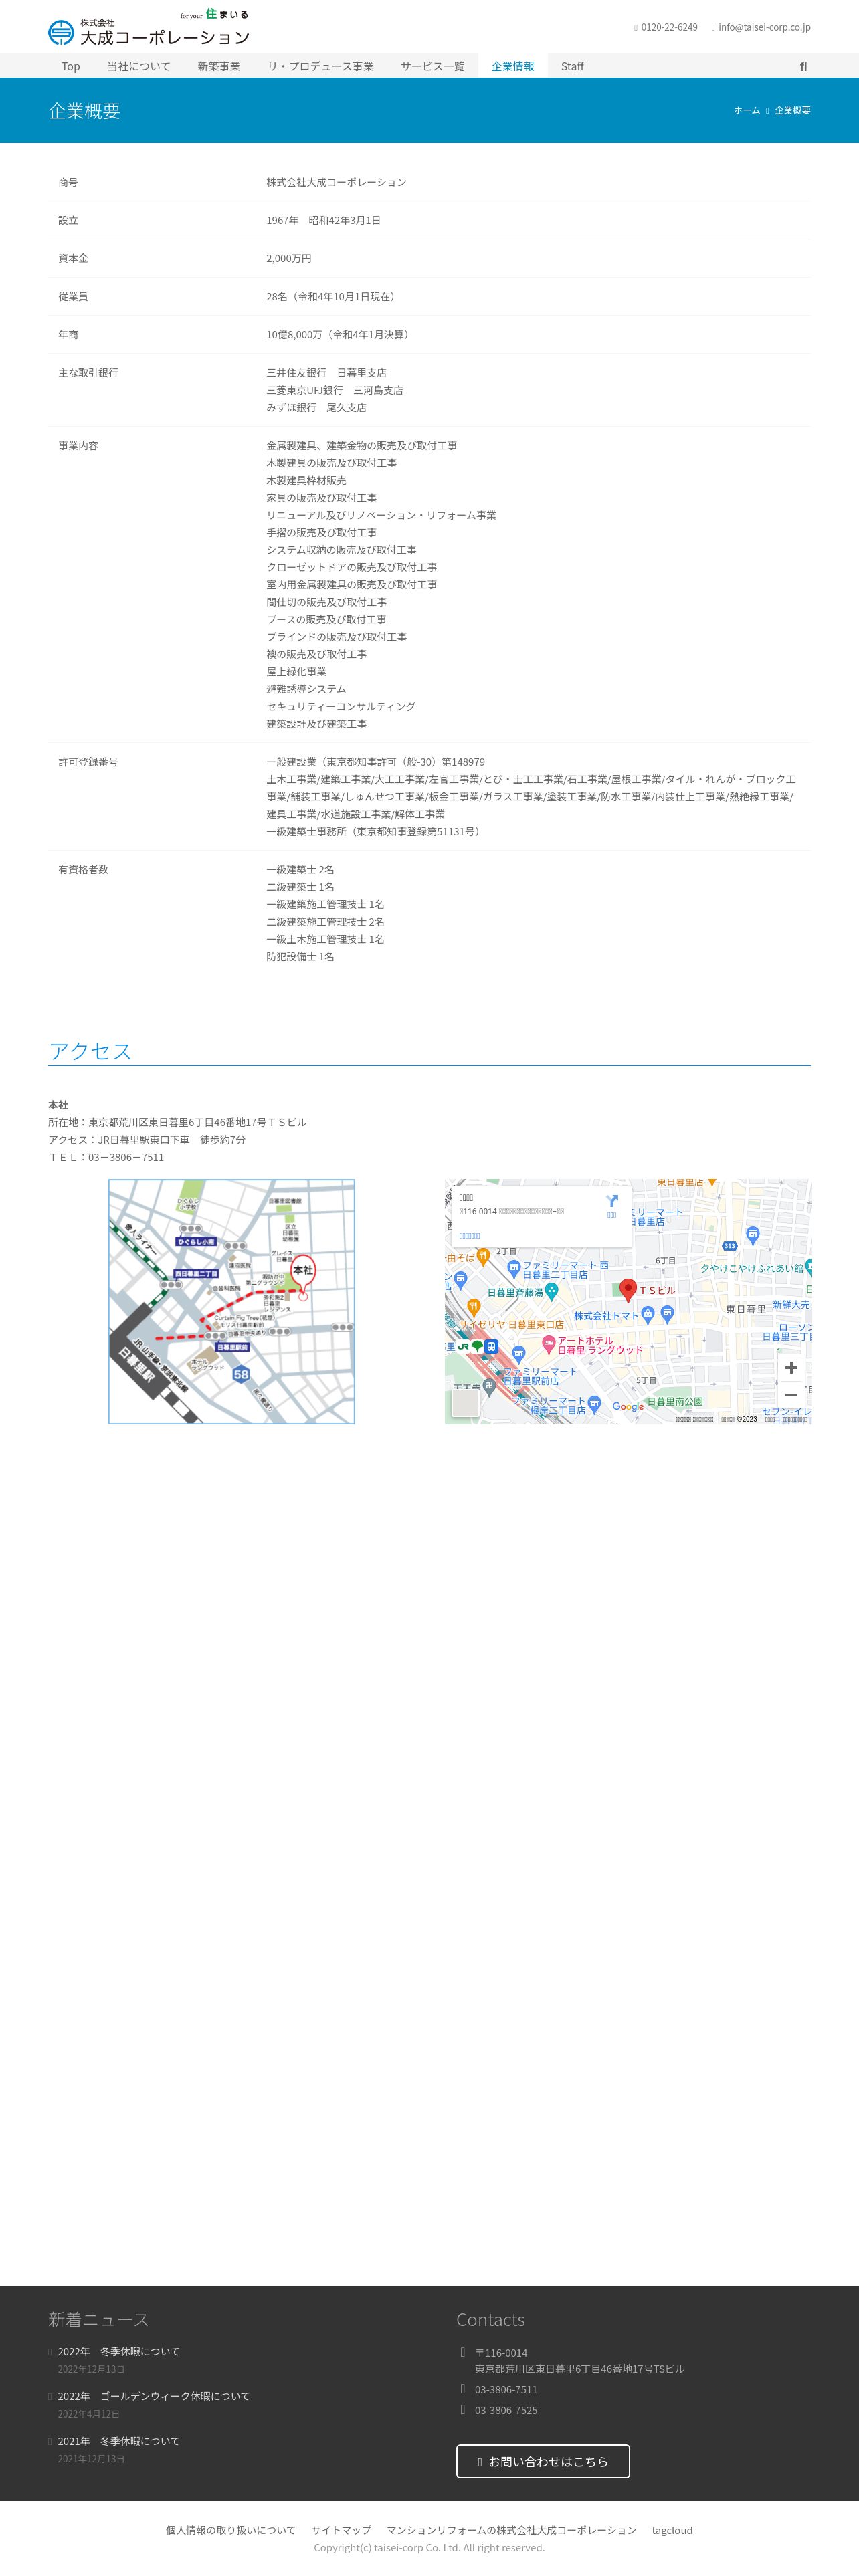Open the Top menu item
The width and height of the screenshot is (859, 2576).
(x=71, y=66)
